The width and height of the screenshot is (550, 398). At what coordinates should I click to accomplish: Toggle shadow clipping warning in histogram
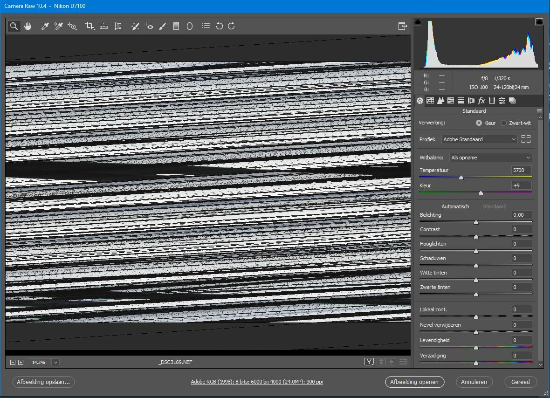coord(418,22)
